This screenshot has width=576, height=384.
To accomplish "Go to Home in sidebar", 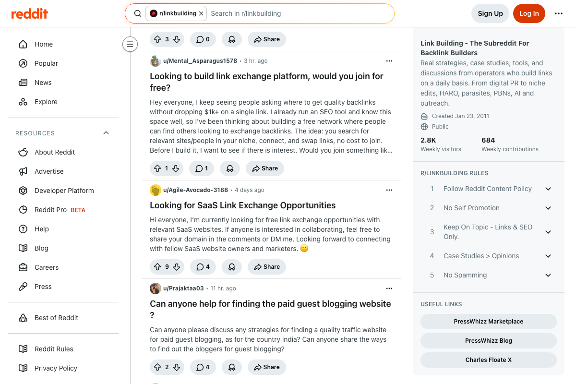I will click(x=63, y=44).
